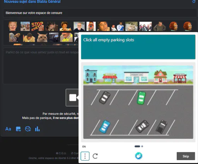Open the Aa text formatting options
The image size is (198, 164).
8,129
